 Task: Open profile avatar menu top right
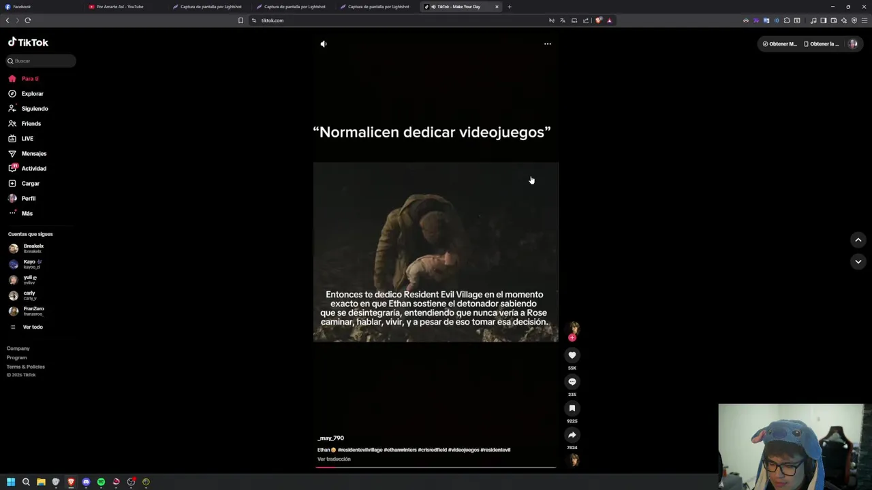(x=853, y=44)
